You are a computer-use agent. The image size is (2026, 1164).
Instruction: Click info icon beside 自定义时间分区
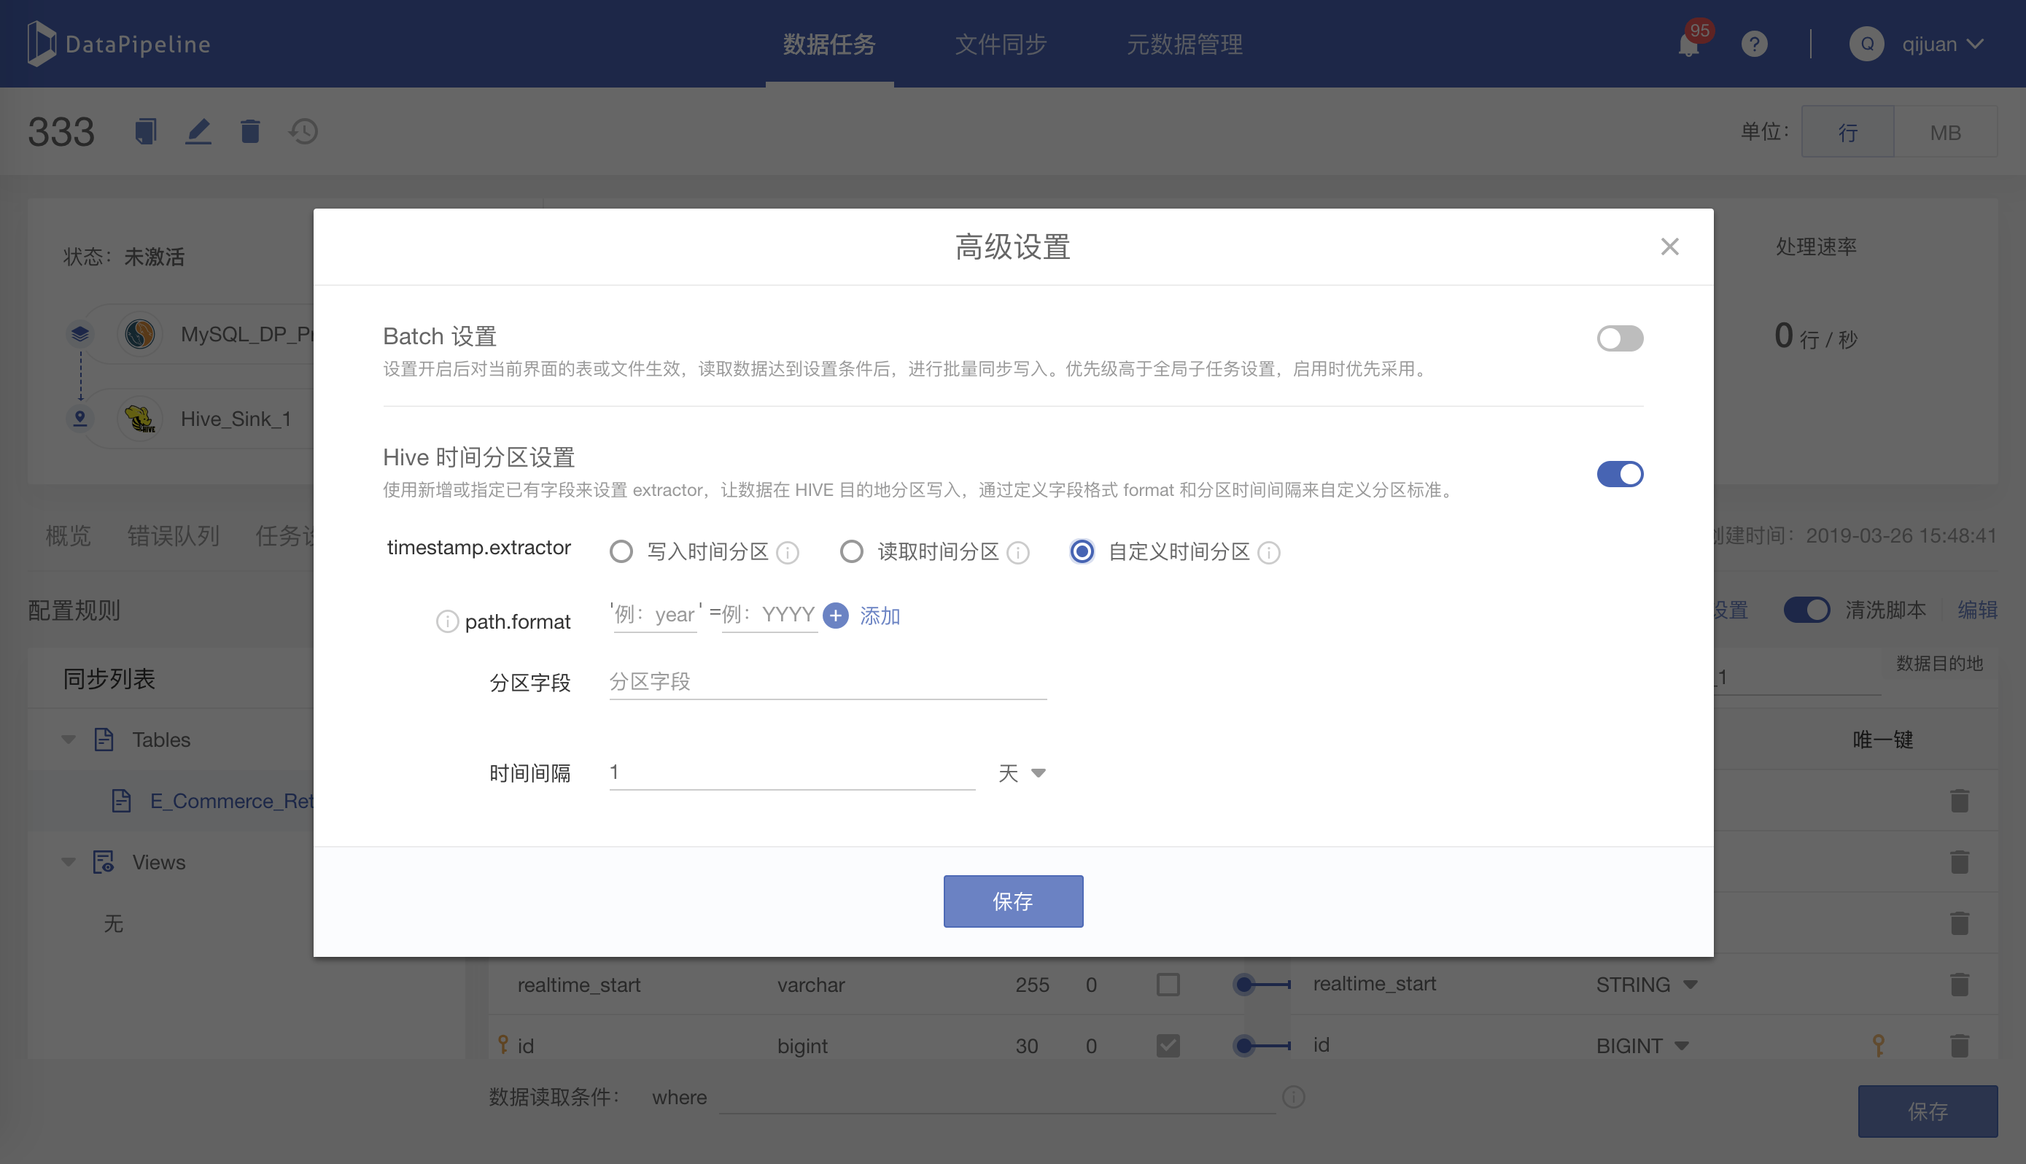pyautogui.click(x=1268, y=552)
